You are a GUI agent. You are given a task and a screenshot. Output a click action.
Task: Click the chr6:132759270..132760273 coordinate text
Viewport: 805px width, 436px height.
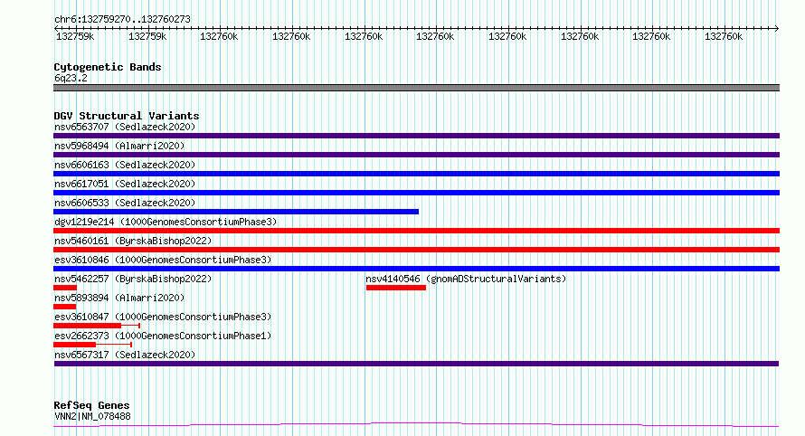pos(122,19)
